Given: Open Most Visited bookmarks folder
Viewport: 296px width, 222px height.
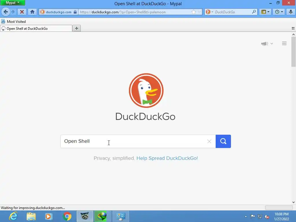Looking at the screenshot, I should 13,21.
